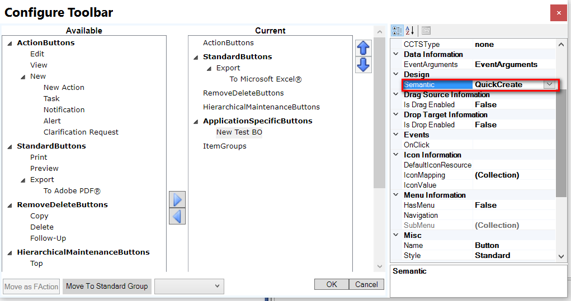
Task: Switch property grid to Categorized view
Action: [x=397, y=31]
